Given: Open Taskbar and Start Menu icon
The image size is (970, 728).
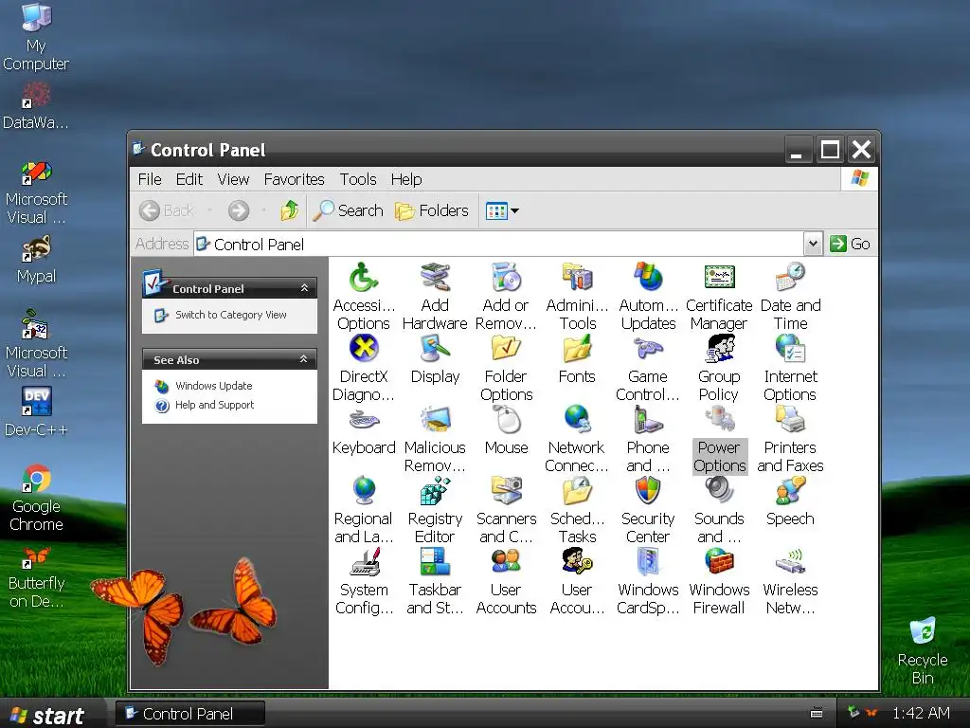Looking at the screenshot, I should [x=435, y=562].
